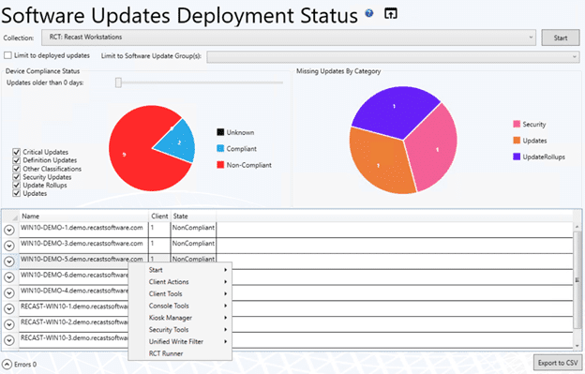The image size is (585, 374).
Task: Open the Unified Write Filter submenu
Action: tap(180, 341)
